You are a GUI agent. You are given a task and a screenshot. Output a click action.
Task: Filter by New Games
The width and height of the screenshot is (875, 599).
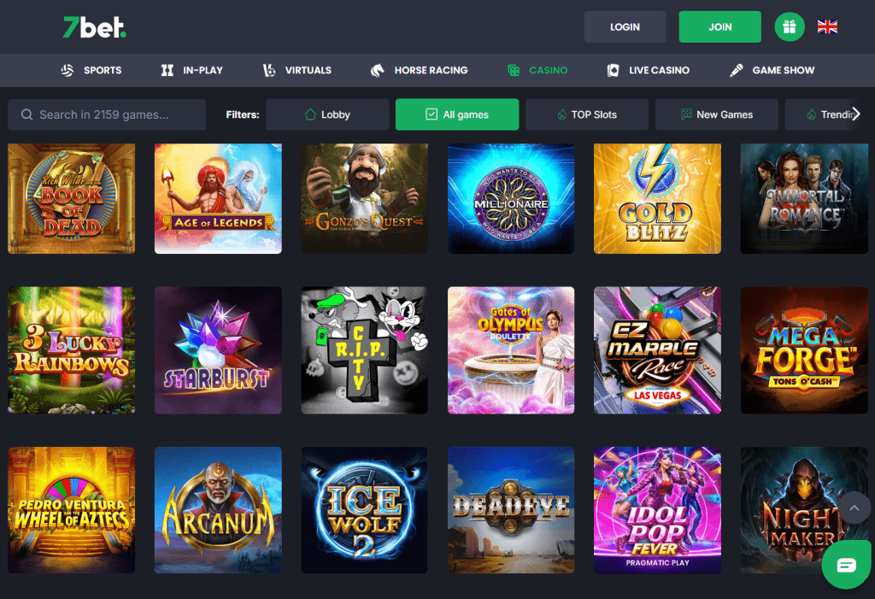coord(717,115)
